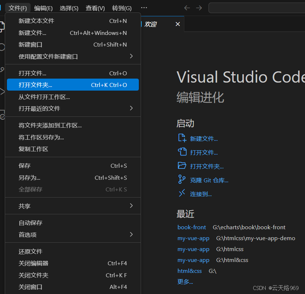This screenshot has width=305, height=294.
Task: Open Remote Explorer icon in activity bar
Action: coord(2,115)
